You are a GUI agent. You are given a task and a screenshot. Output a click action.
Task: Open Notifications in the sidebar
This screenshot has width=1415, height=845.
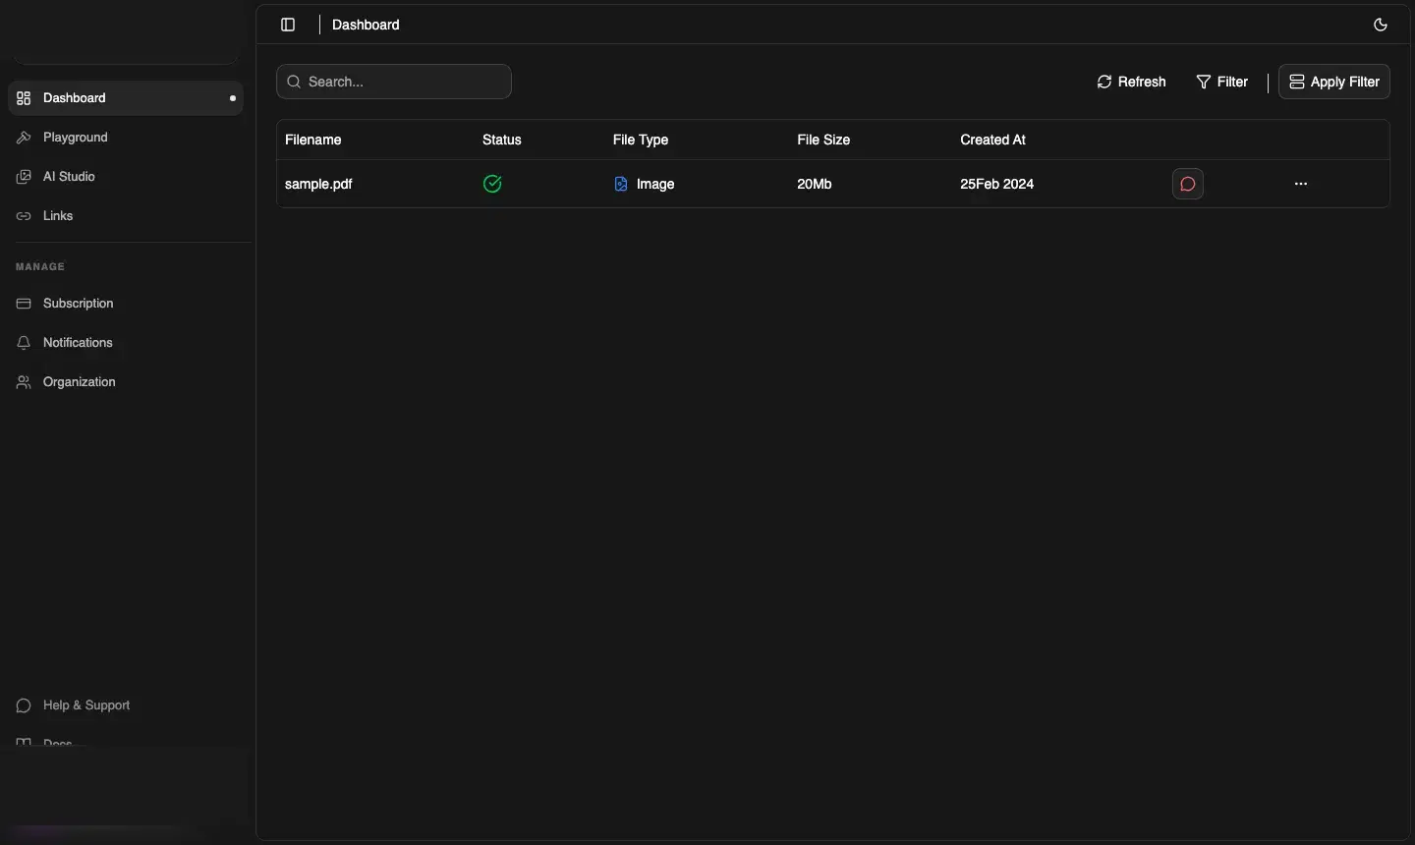[x=126, y=343]
